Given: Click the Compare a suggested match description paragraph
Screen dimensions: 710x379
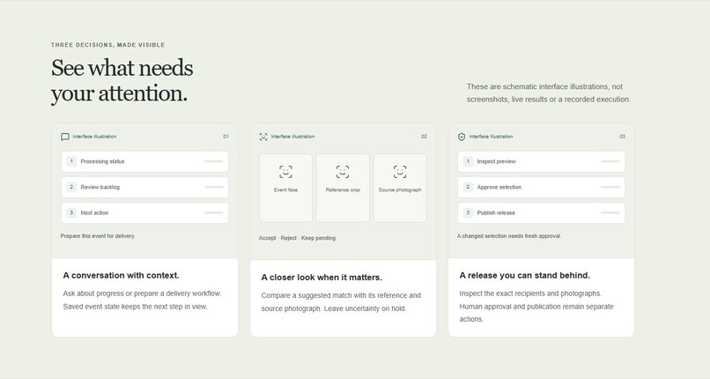Looking at the screenshot, I should (x=341, y=302).
